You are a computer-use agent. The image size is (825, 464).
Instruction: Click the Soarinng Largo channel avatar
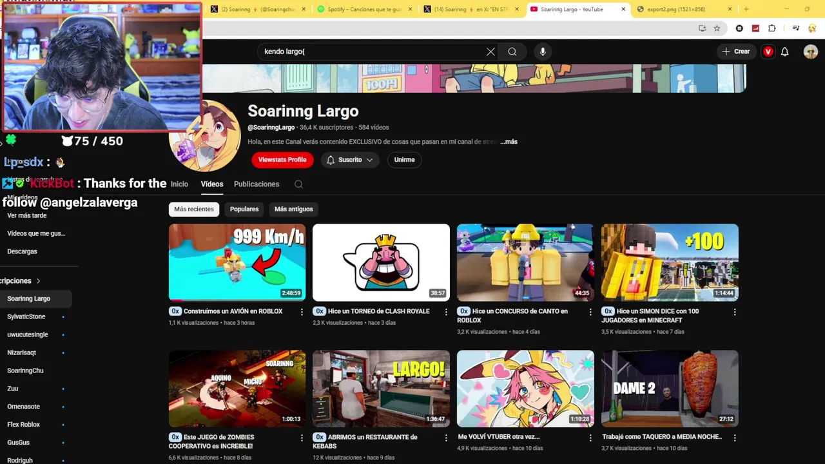pyautogui.click(x=205, y=136)
